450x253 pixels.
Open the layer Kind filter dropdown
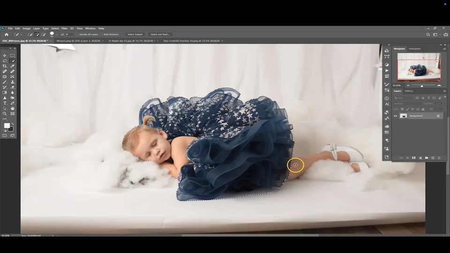[x=404, y=98]
